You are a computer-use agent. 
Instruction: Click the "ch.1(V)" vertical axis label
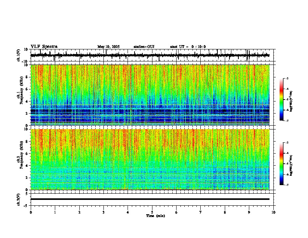point(19,55)
